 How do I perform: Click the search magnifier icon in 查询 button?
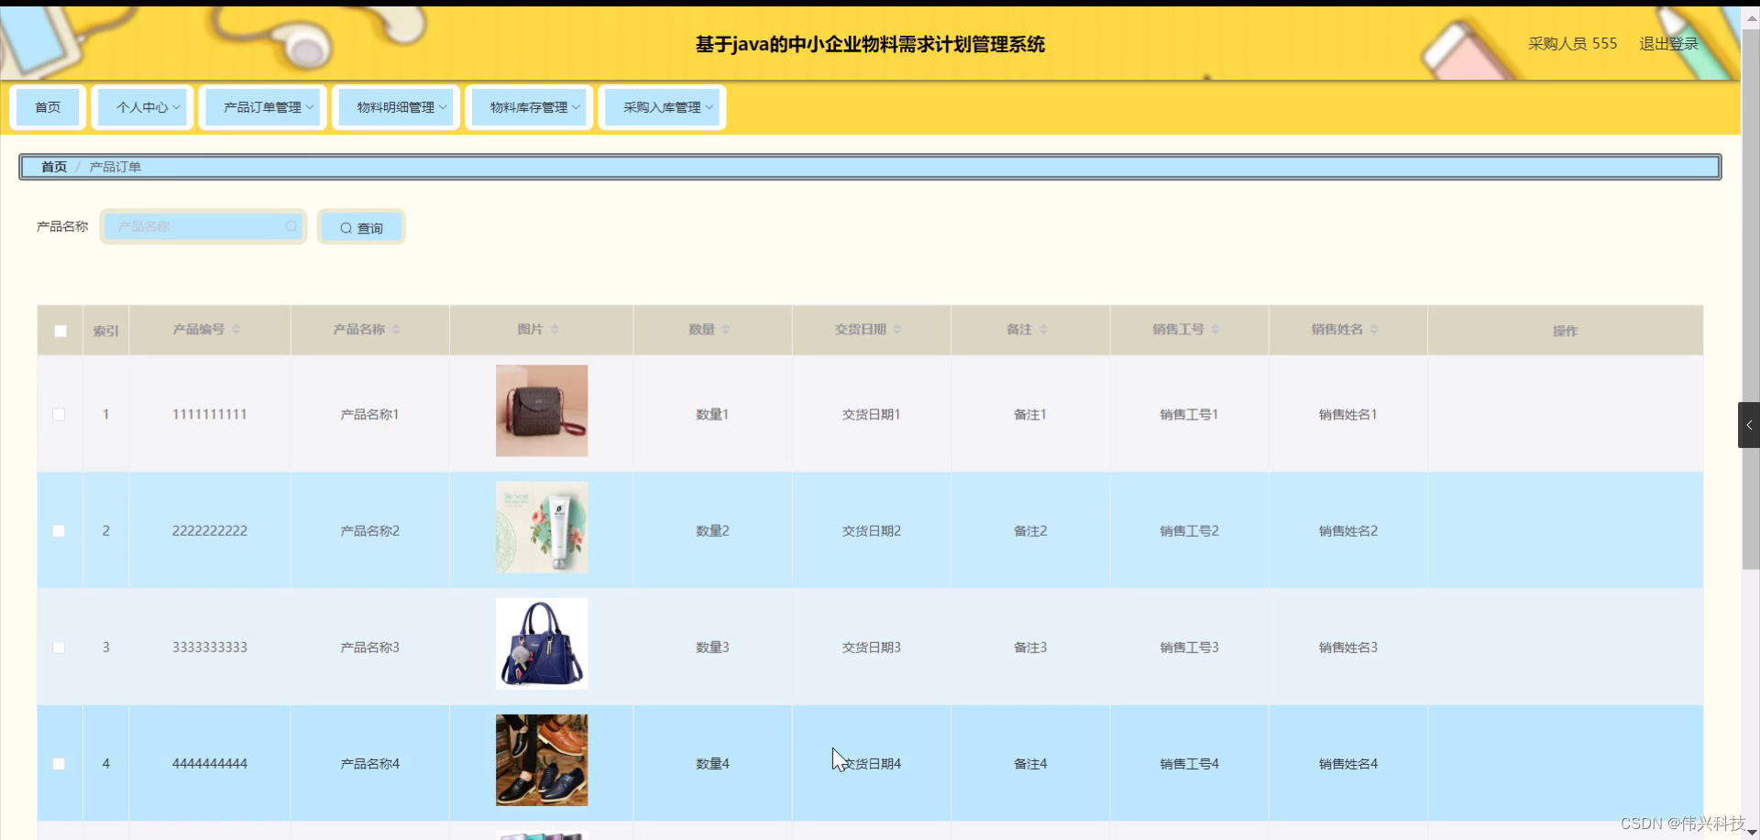tap(346, 227)
